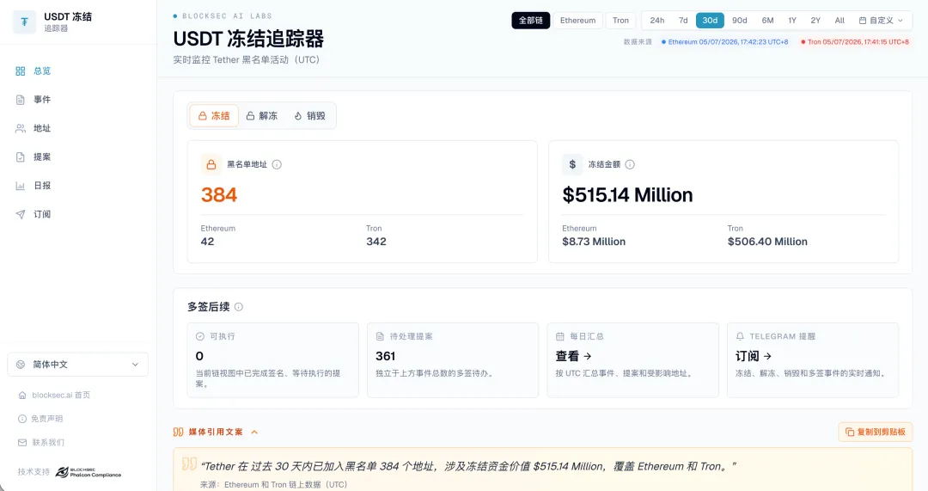928x491 pixels.
Task: Open the 订阅 Telegram alerts link
Action: coord(754,356)
